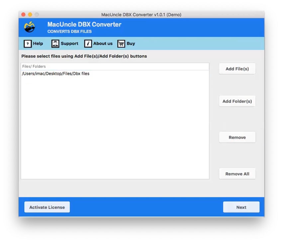Click Remove All to clear the list
The image size is (281, 242).
pos(237,173)
